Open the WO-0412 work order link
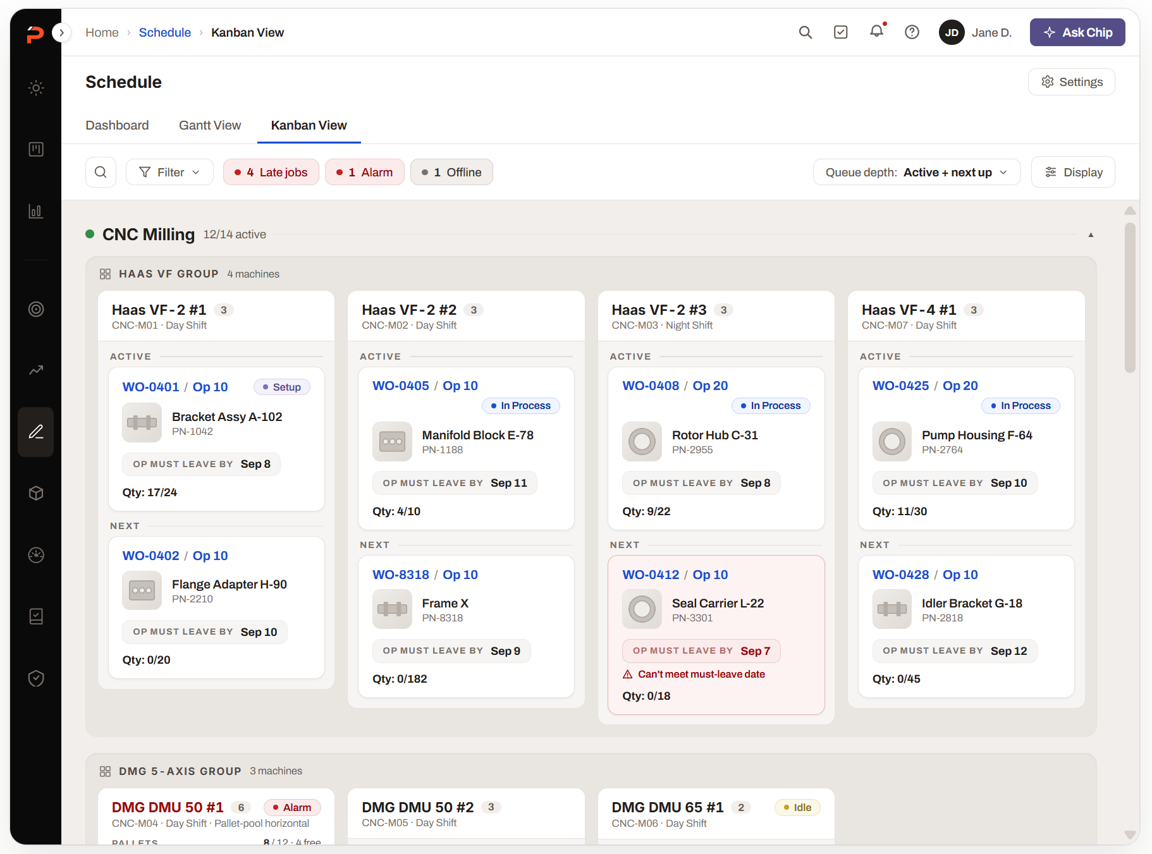Viewport: 1152px width, 854px height. [x=651, y=575]
